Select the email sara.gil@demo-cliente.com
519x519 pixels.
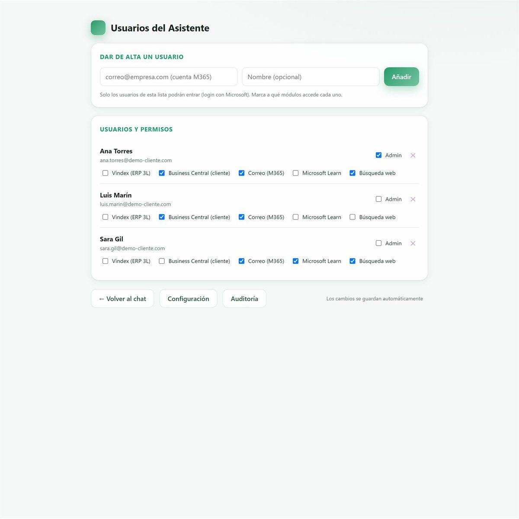click(132, 249)
